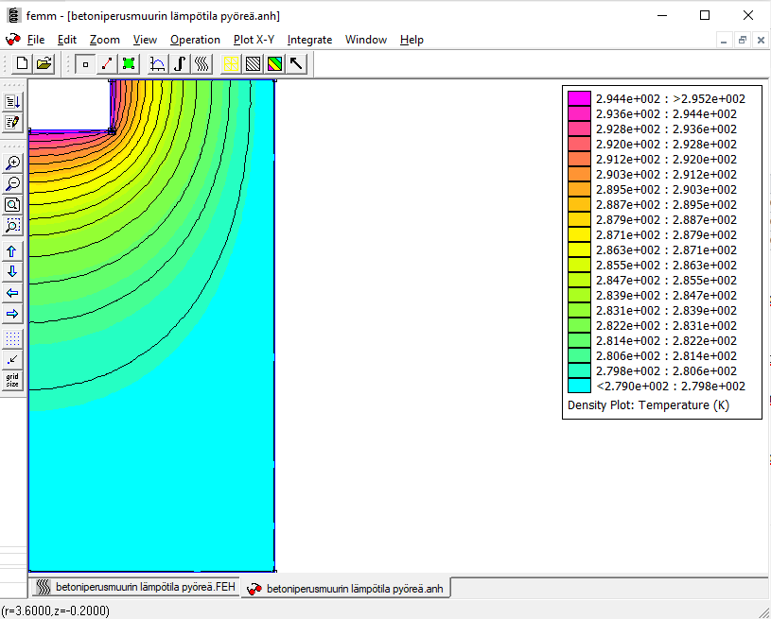This screenshot has width=771, height=619.
Task: Open the Operation menu
Action: tap(195, 40)
